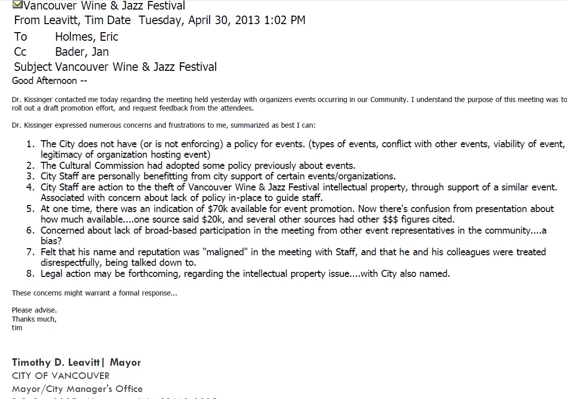Click the envelope icon beside the email title
Viewport: 567px width, 399px height.
(18, 5)
